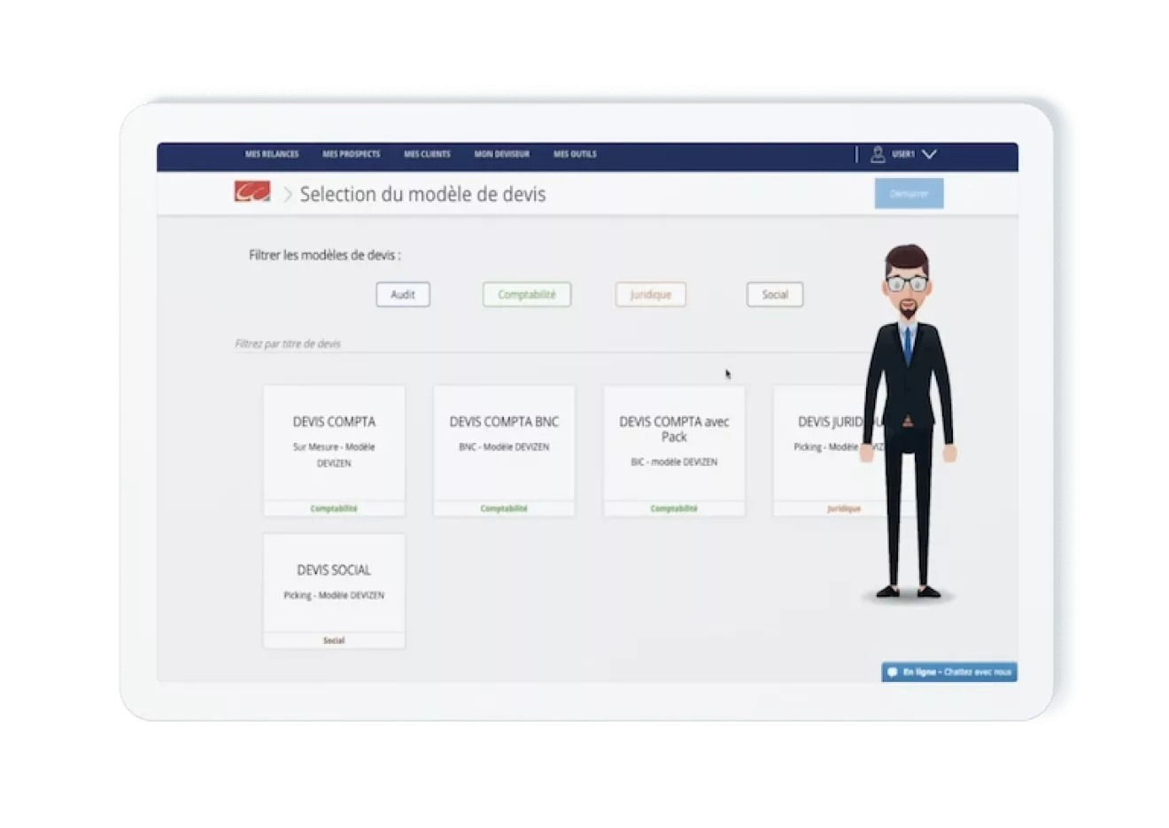Filter templates by Social
Screen dimensions: 1169x828
(775, 295)
